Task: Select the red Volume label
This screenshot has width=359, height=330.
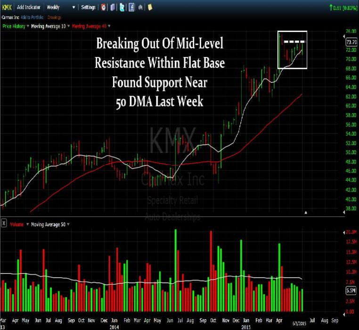Action: coord(16,224)
